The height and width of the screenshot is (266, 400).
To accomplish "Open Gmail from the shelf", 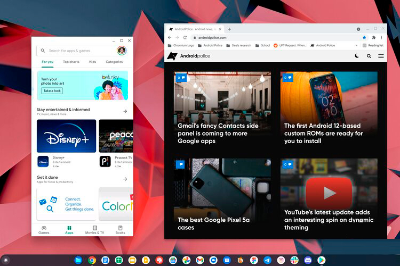I will pos(200,260).
